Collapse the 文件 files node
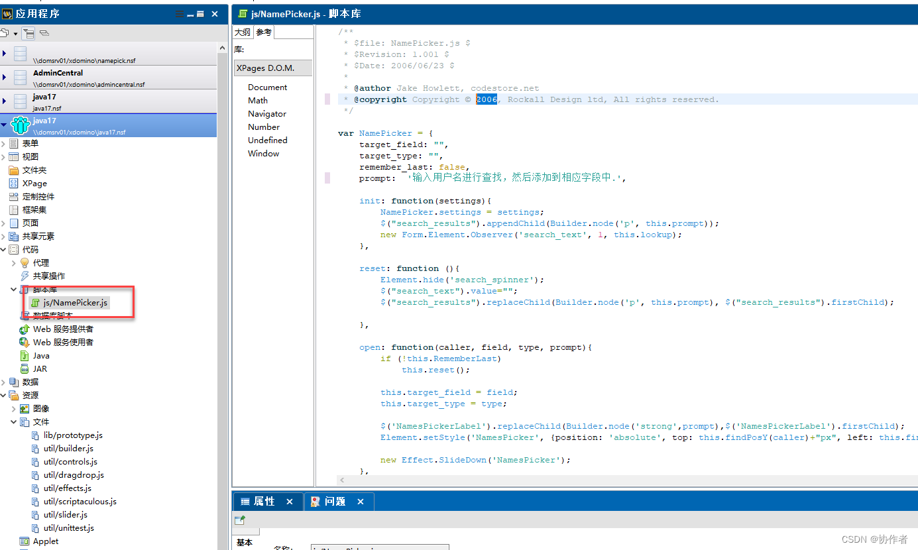 tap(14, 421)
